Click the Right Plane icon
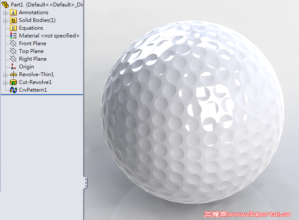299x220 pixels. [x=13, y=59]
